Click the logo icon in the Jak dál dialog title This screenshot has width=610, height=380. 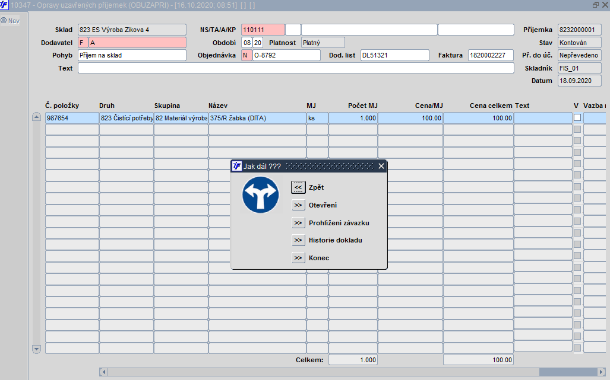tap(237, 166)
